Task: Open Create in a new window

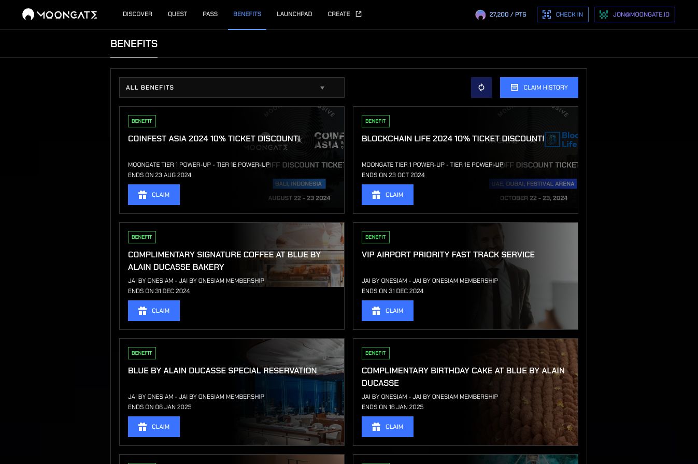Action: click(345, 14)
